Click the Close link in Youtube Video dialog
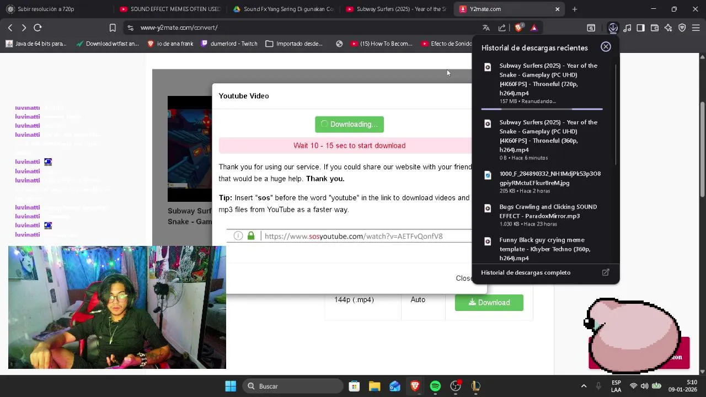 463,278
